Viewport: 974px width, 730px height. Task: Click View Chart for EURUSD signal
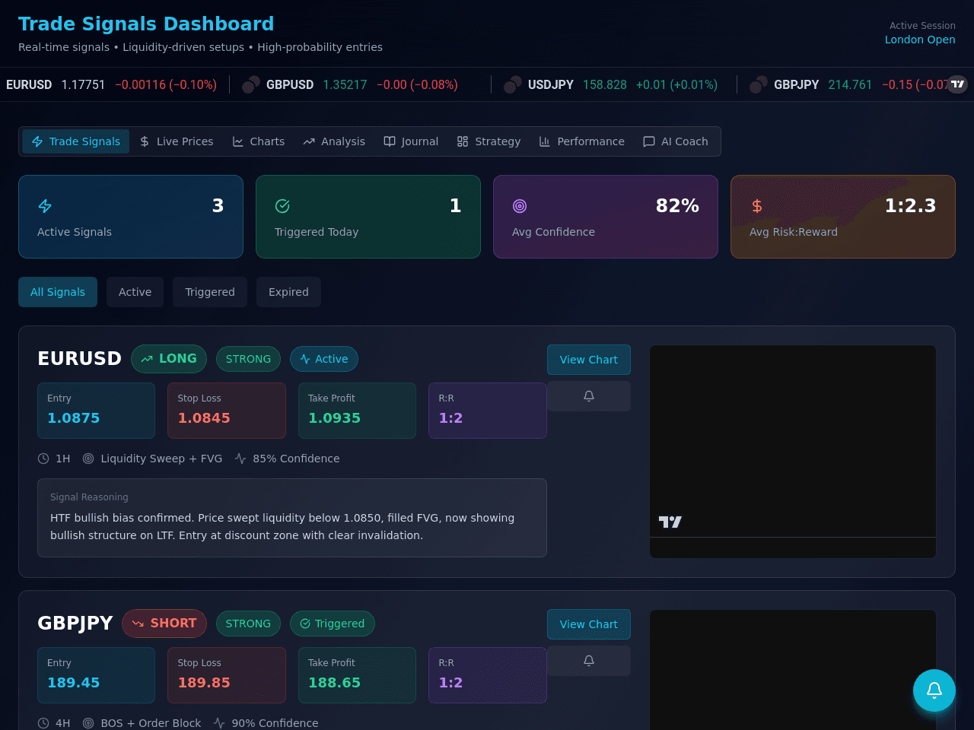click(589, 360)
